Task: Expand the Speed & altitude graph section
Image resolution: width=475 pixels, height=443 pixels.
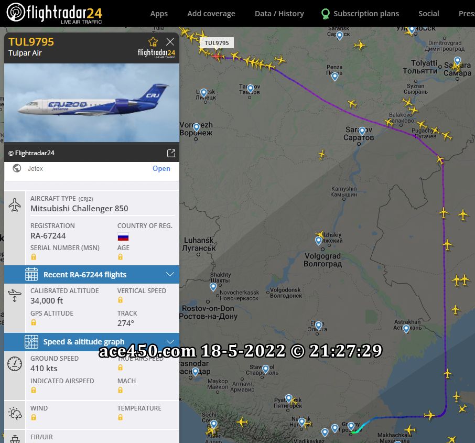Action: coord(92,342)
